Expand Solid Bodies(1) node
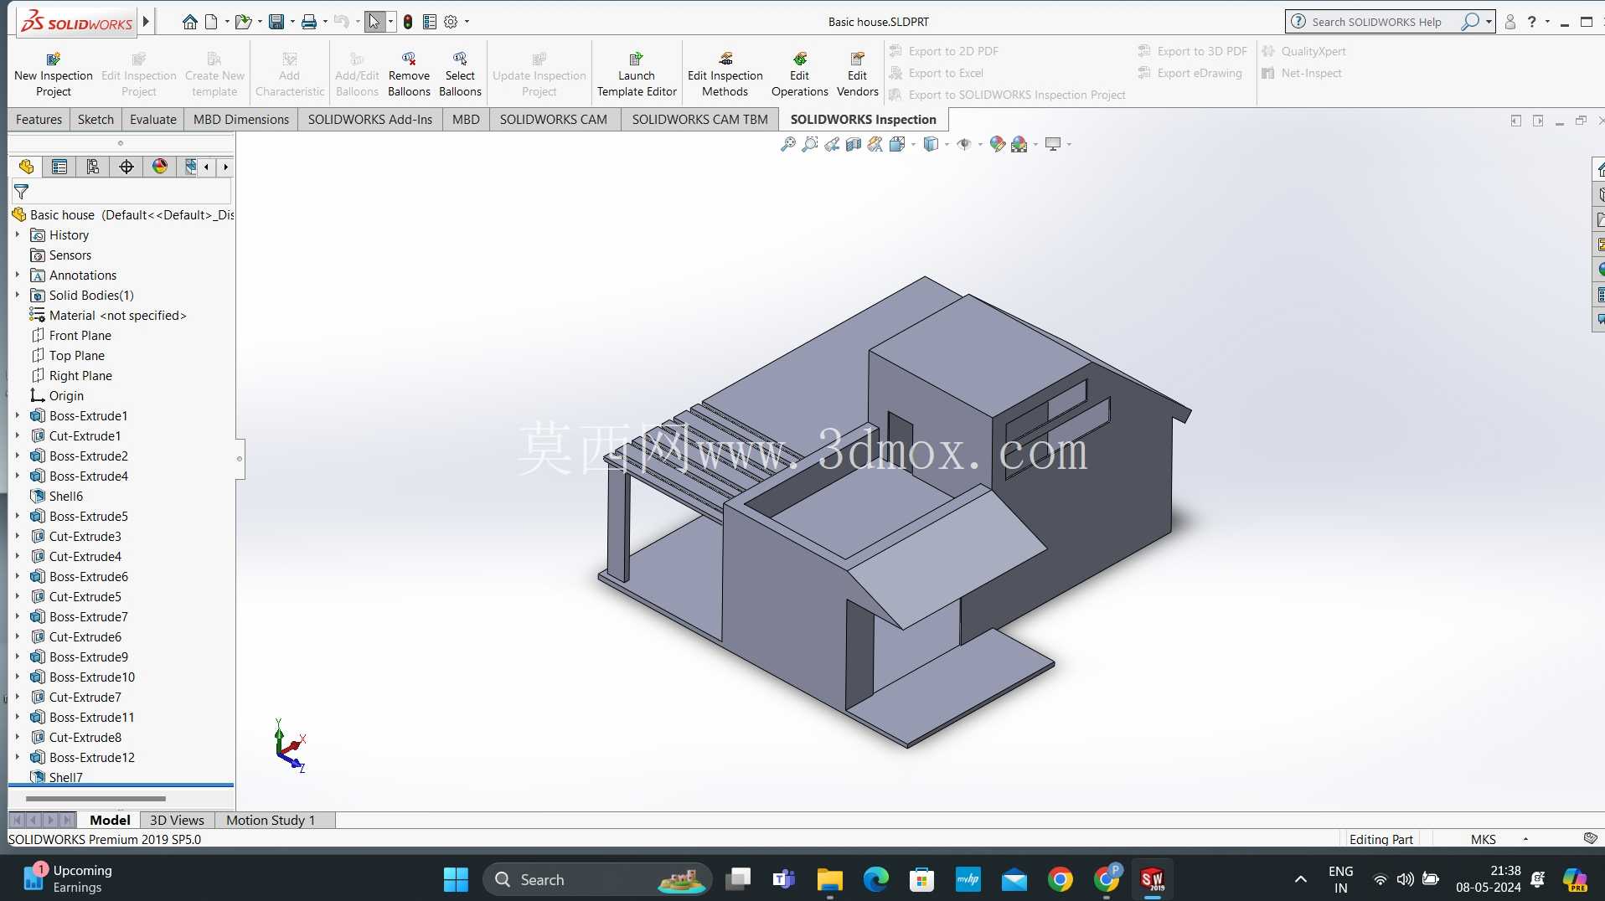Screen dimensions: 1605x901 [x=17, y=296]
